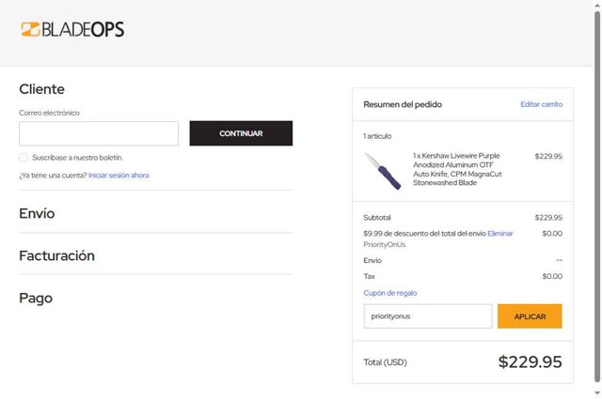Viewport: 602px width, 399px height.
Task: Check the Suscríbase a nuestro boletín checkbox
Action: (24, 158)
